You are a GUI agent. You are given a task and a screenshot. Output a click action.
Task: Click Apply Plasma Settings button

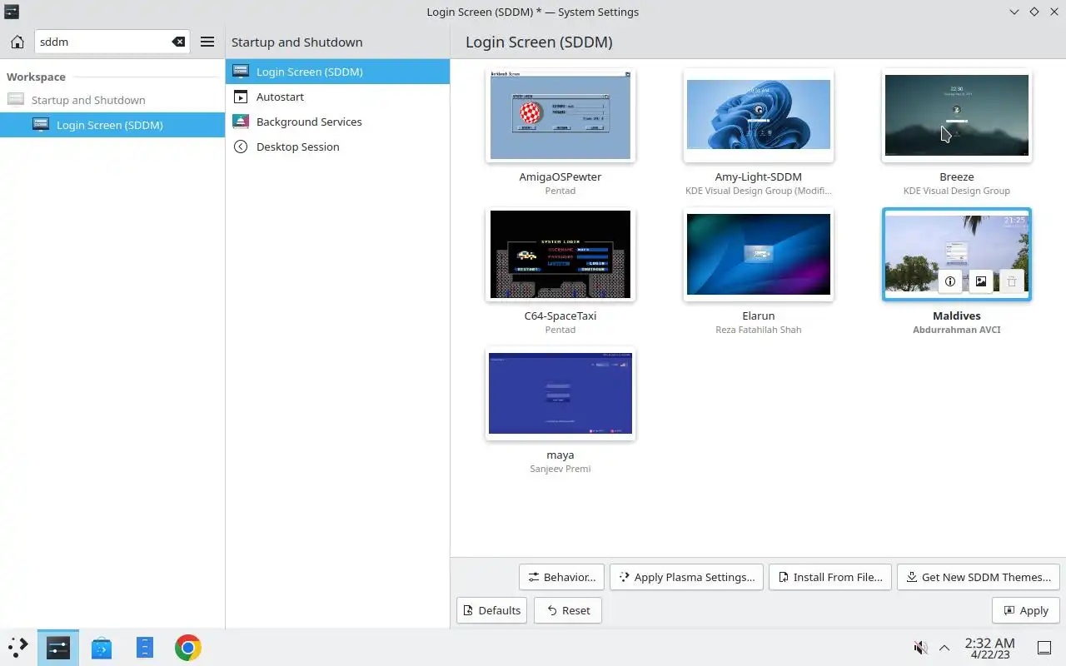[686, 577]
